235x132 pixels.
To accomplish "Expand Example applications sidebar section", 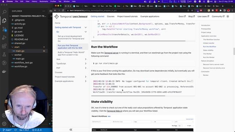I will coord(86,81).
